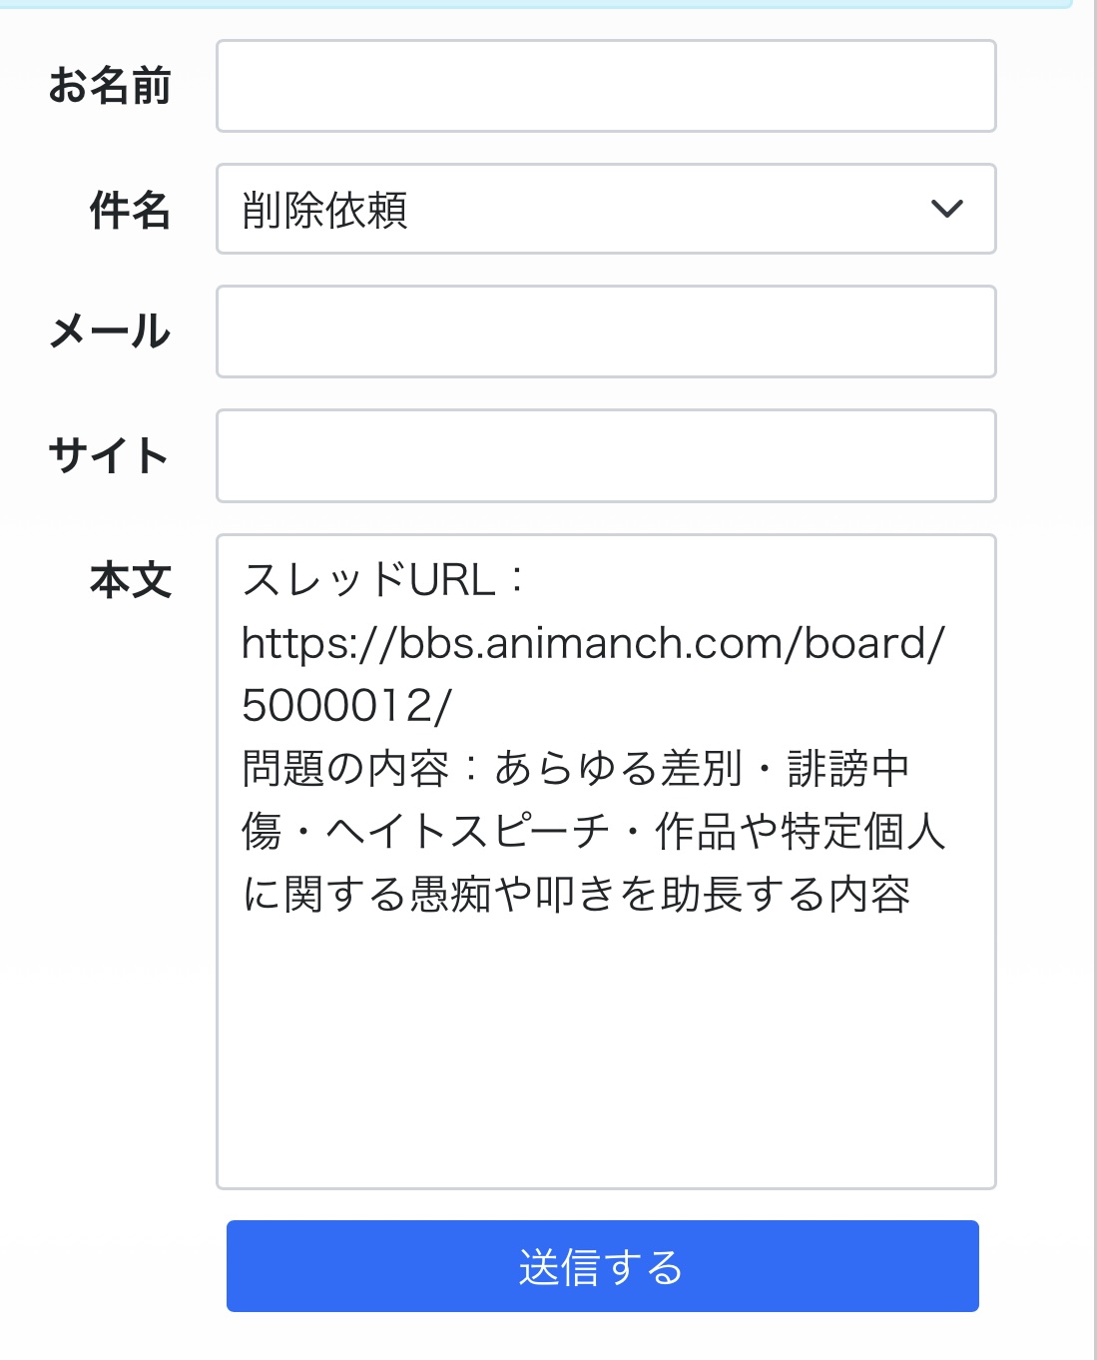Click the メール label text
Screen dimensions: 1097x1360
pyautogui.click(x=110, y=332)
